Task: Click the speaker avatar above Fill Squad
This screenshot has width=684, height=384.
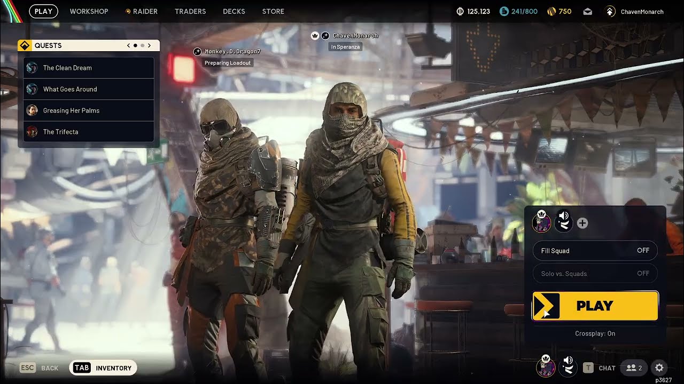Action: (x=564, y=221)
